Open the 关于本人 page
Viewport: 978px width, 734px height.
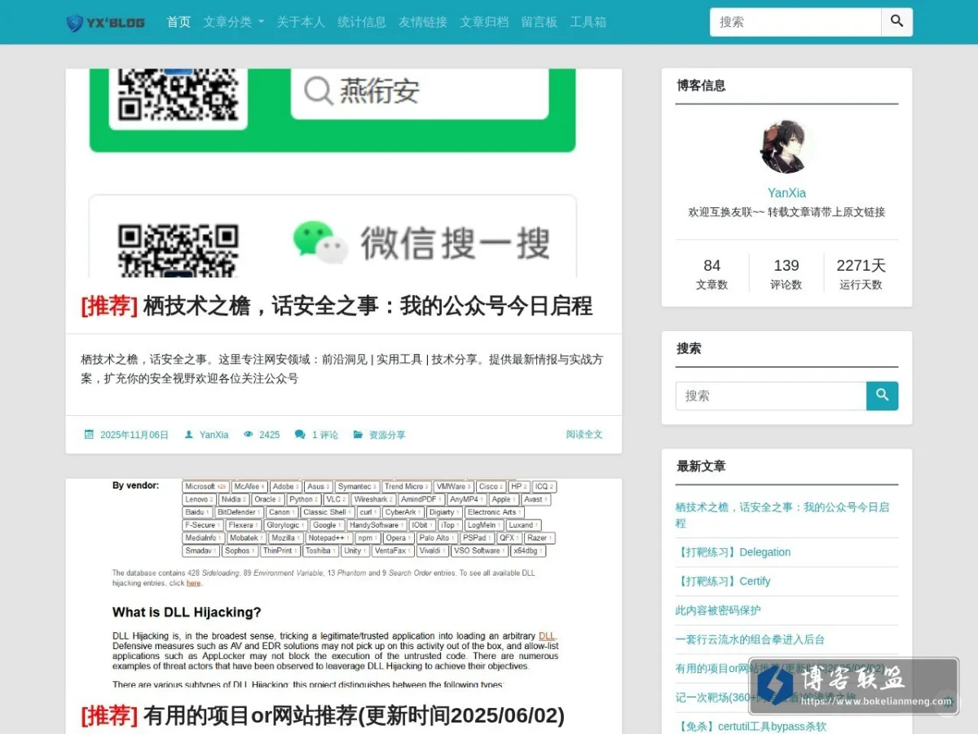click(301, 22)
